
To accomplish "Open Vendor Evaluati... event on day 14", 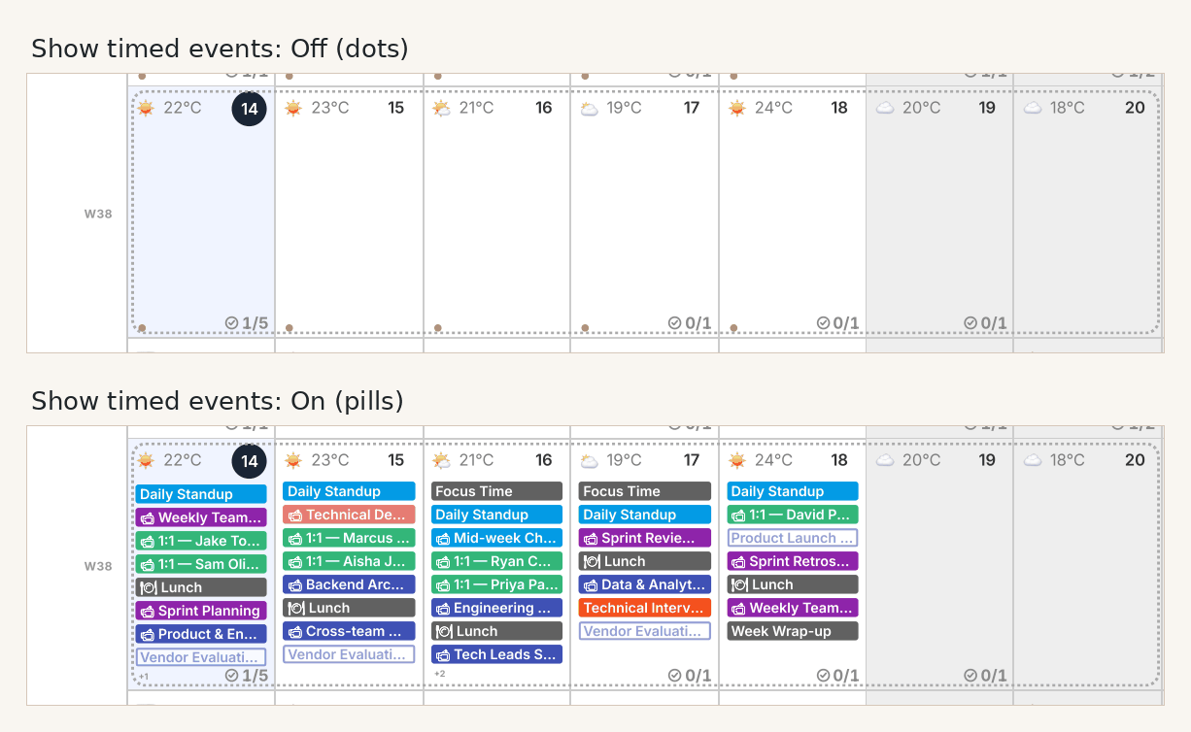I will 201,657.
